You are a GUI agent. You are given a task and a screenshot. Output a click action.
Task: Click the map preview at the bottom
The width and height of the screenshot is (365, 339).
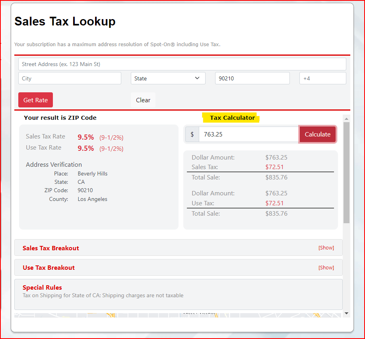coord(178,314)
